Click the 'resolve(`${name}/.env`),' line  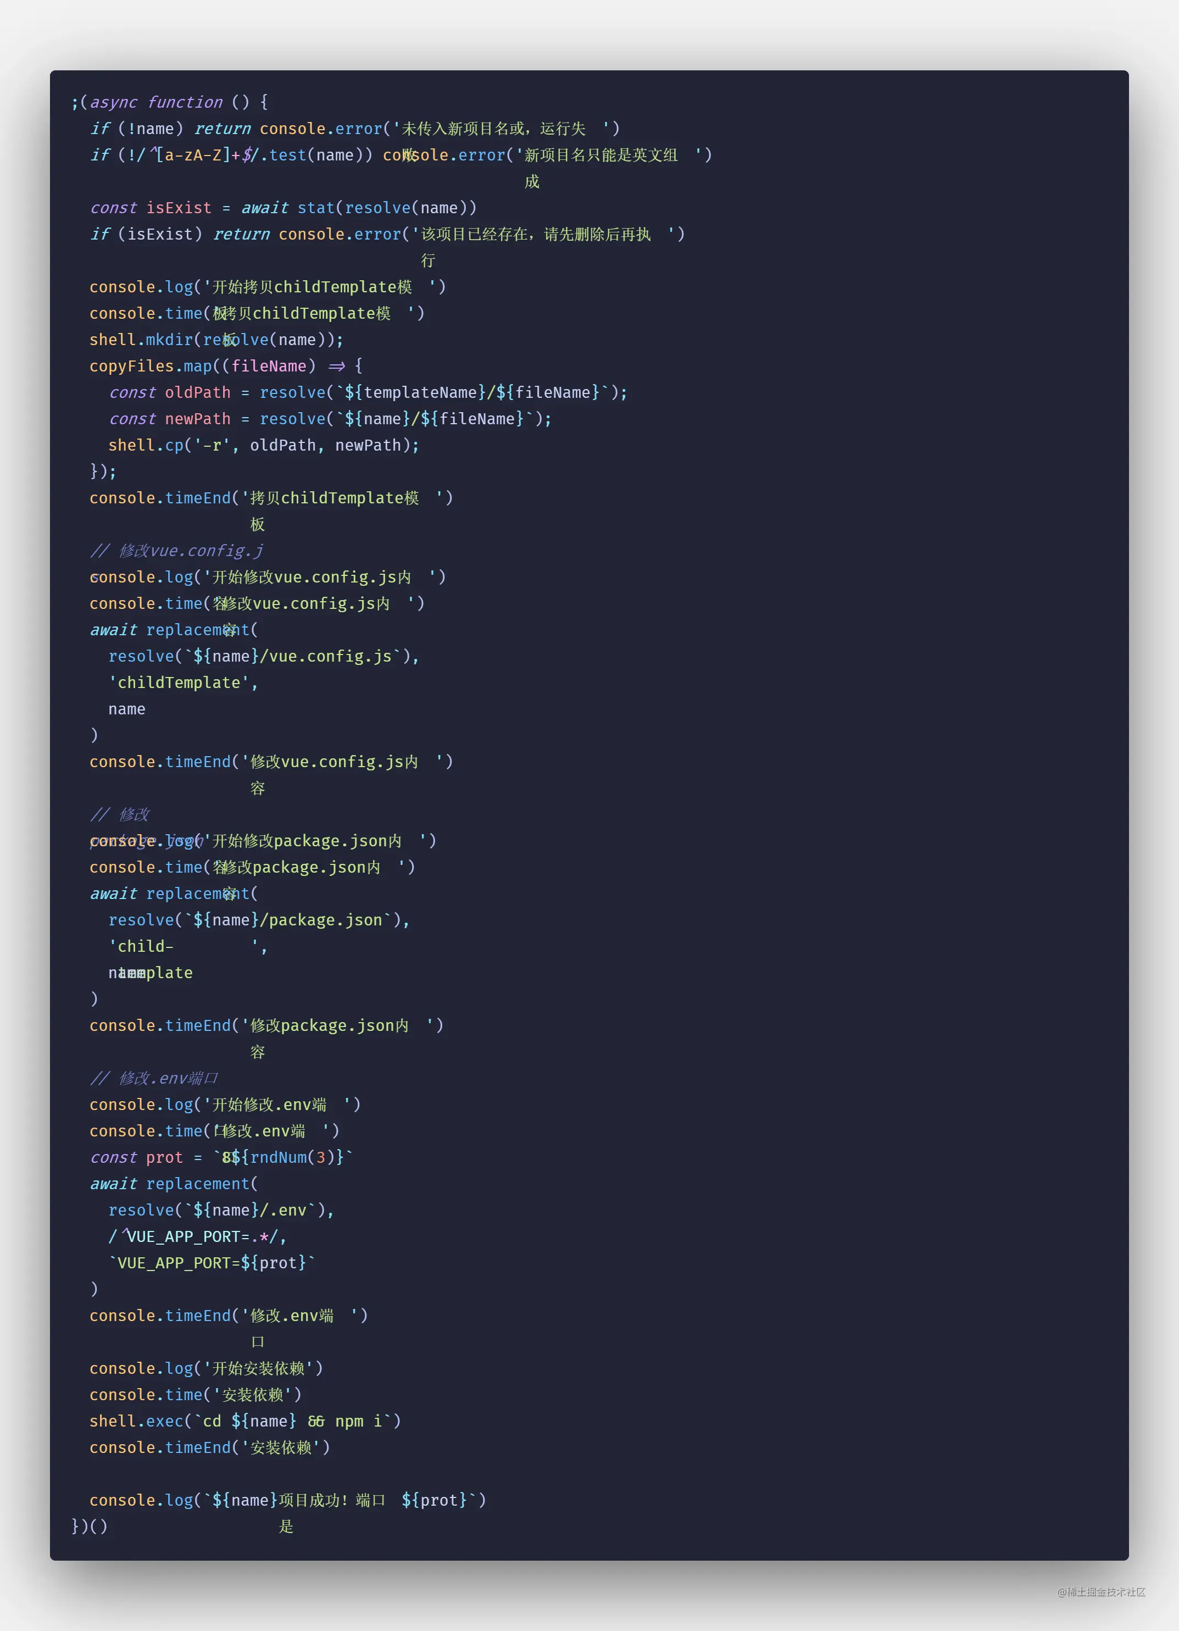[221, 1210]
